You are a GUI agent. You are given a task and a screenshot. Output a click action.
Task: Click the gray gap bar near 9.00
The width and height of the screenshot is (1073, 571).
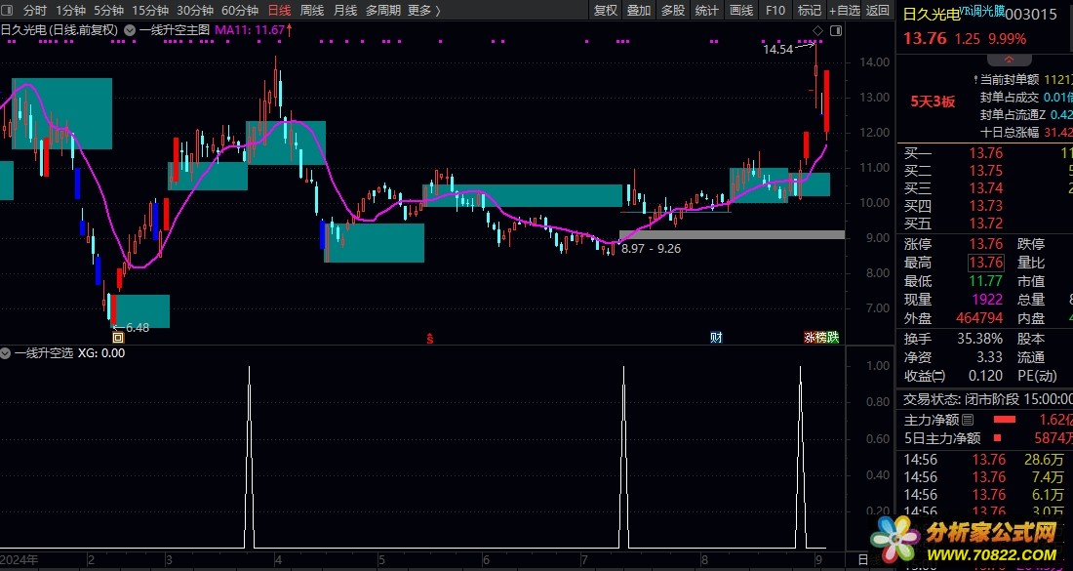click(733, 235)
